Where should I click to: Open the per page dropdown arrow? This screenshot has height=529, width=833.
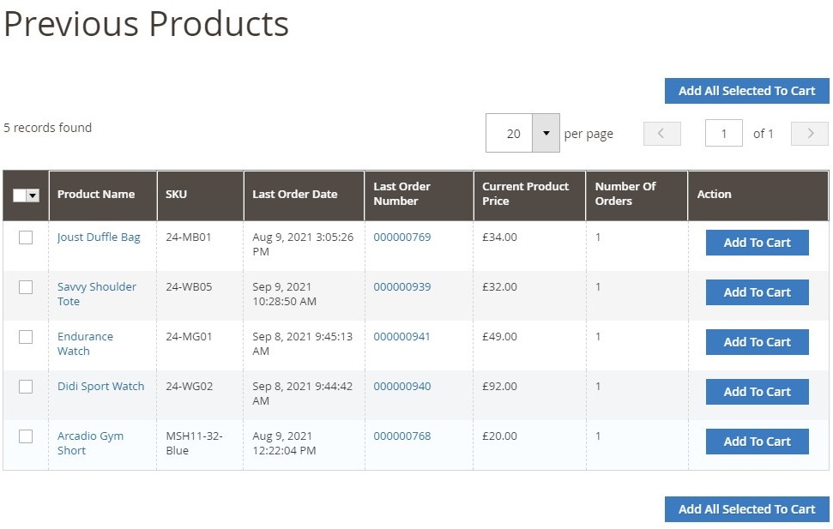pyautogui.click(x=546, y=133)
